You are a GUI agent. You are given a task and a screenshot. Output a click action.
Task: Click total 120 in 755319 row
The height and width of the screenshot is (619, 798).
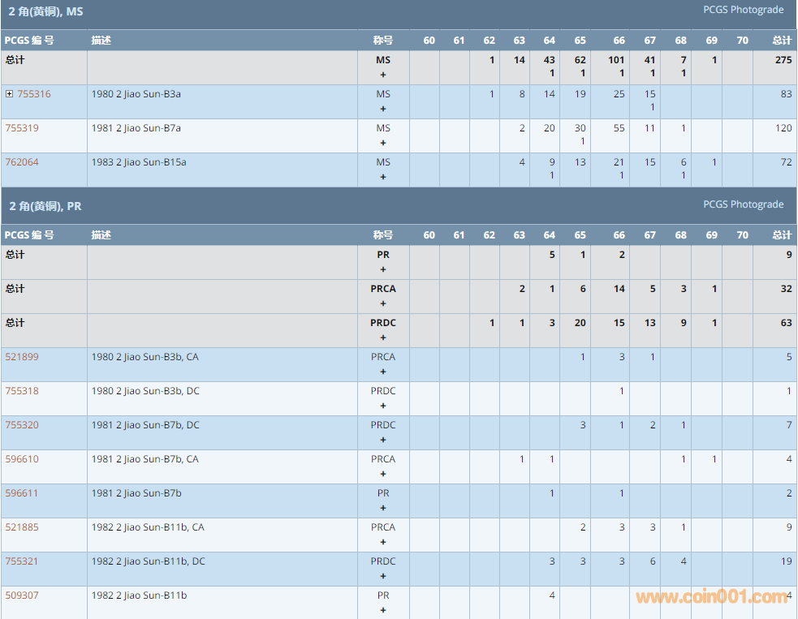(783, 128)
